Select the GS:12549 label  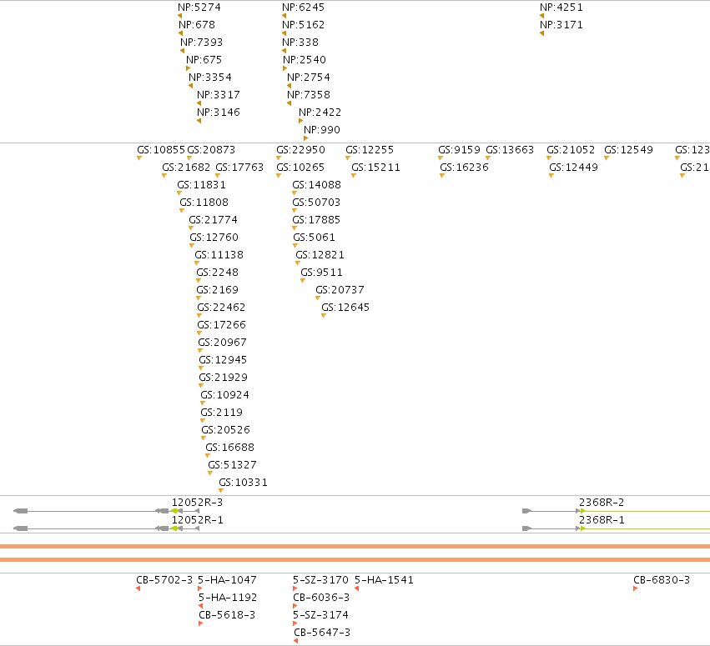pyautogui.click(x=628, y=150)
